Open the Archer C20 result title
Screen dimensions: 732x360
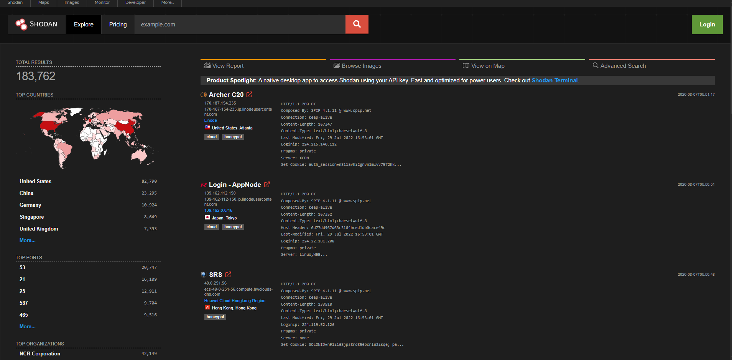coord(226,95)
